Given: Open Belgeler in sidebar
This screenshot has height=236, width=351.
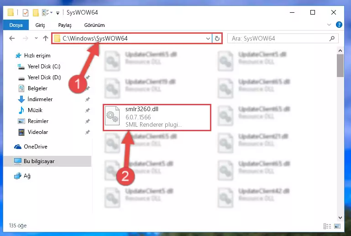Looking at the screenshot, I should [37, 88].
